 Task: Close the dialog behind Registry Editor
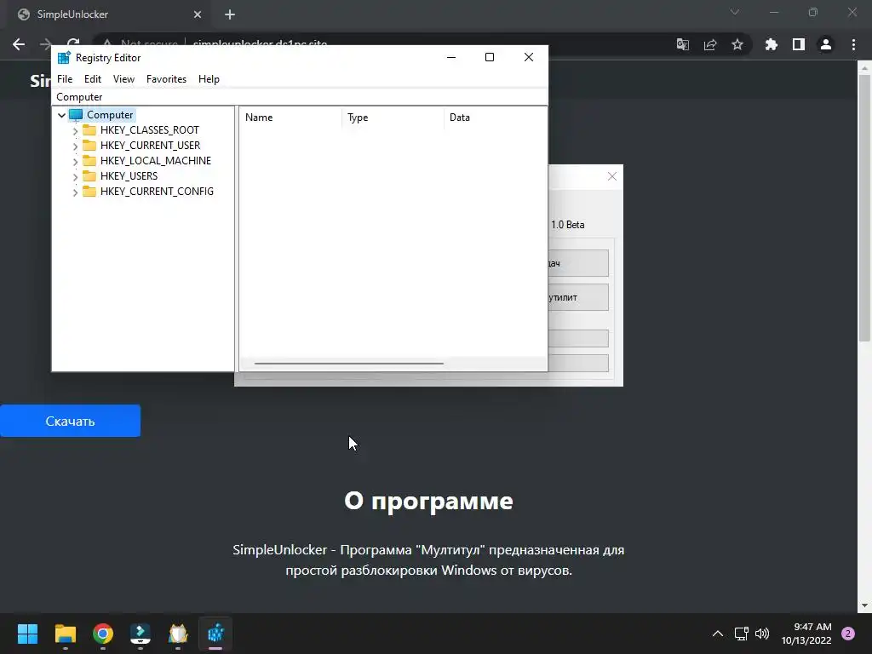pos(611,176)
